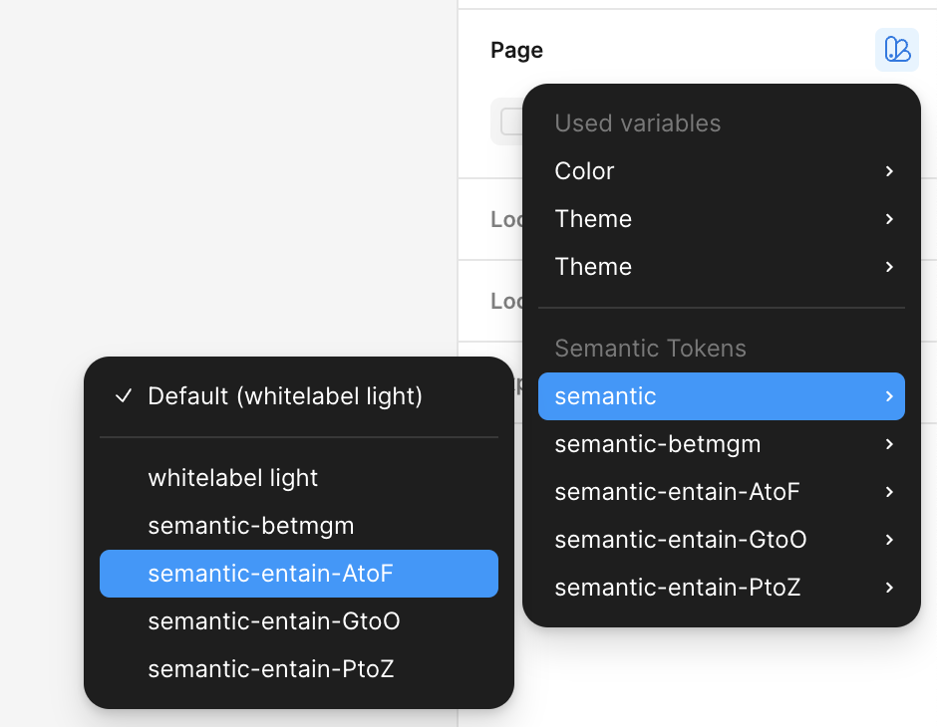This screenshot has height=727, width=937.
Task: Click the checkmark next to Default
Action: 124,396
